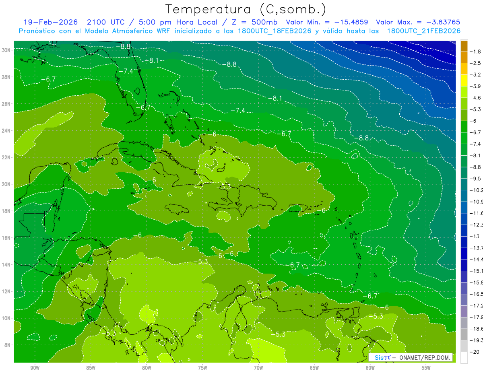Image resolution: width=483 pixels, height=373 pixels.
Task: Click the legend value '-15.8'
Action: click(x=477, y=282)
